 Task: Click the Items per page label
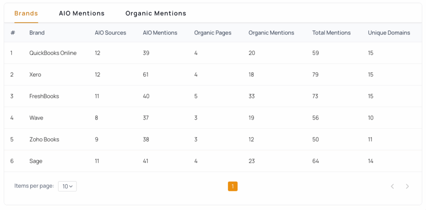tap(34, 186)
